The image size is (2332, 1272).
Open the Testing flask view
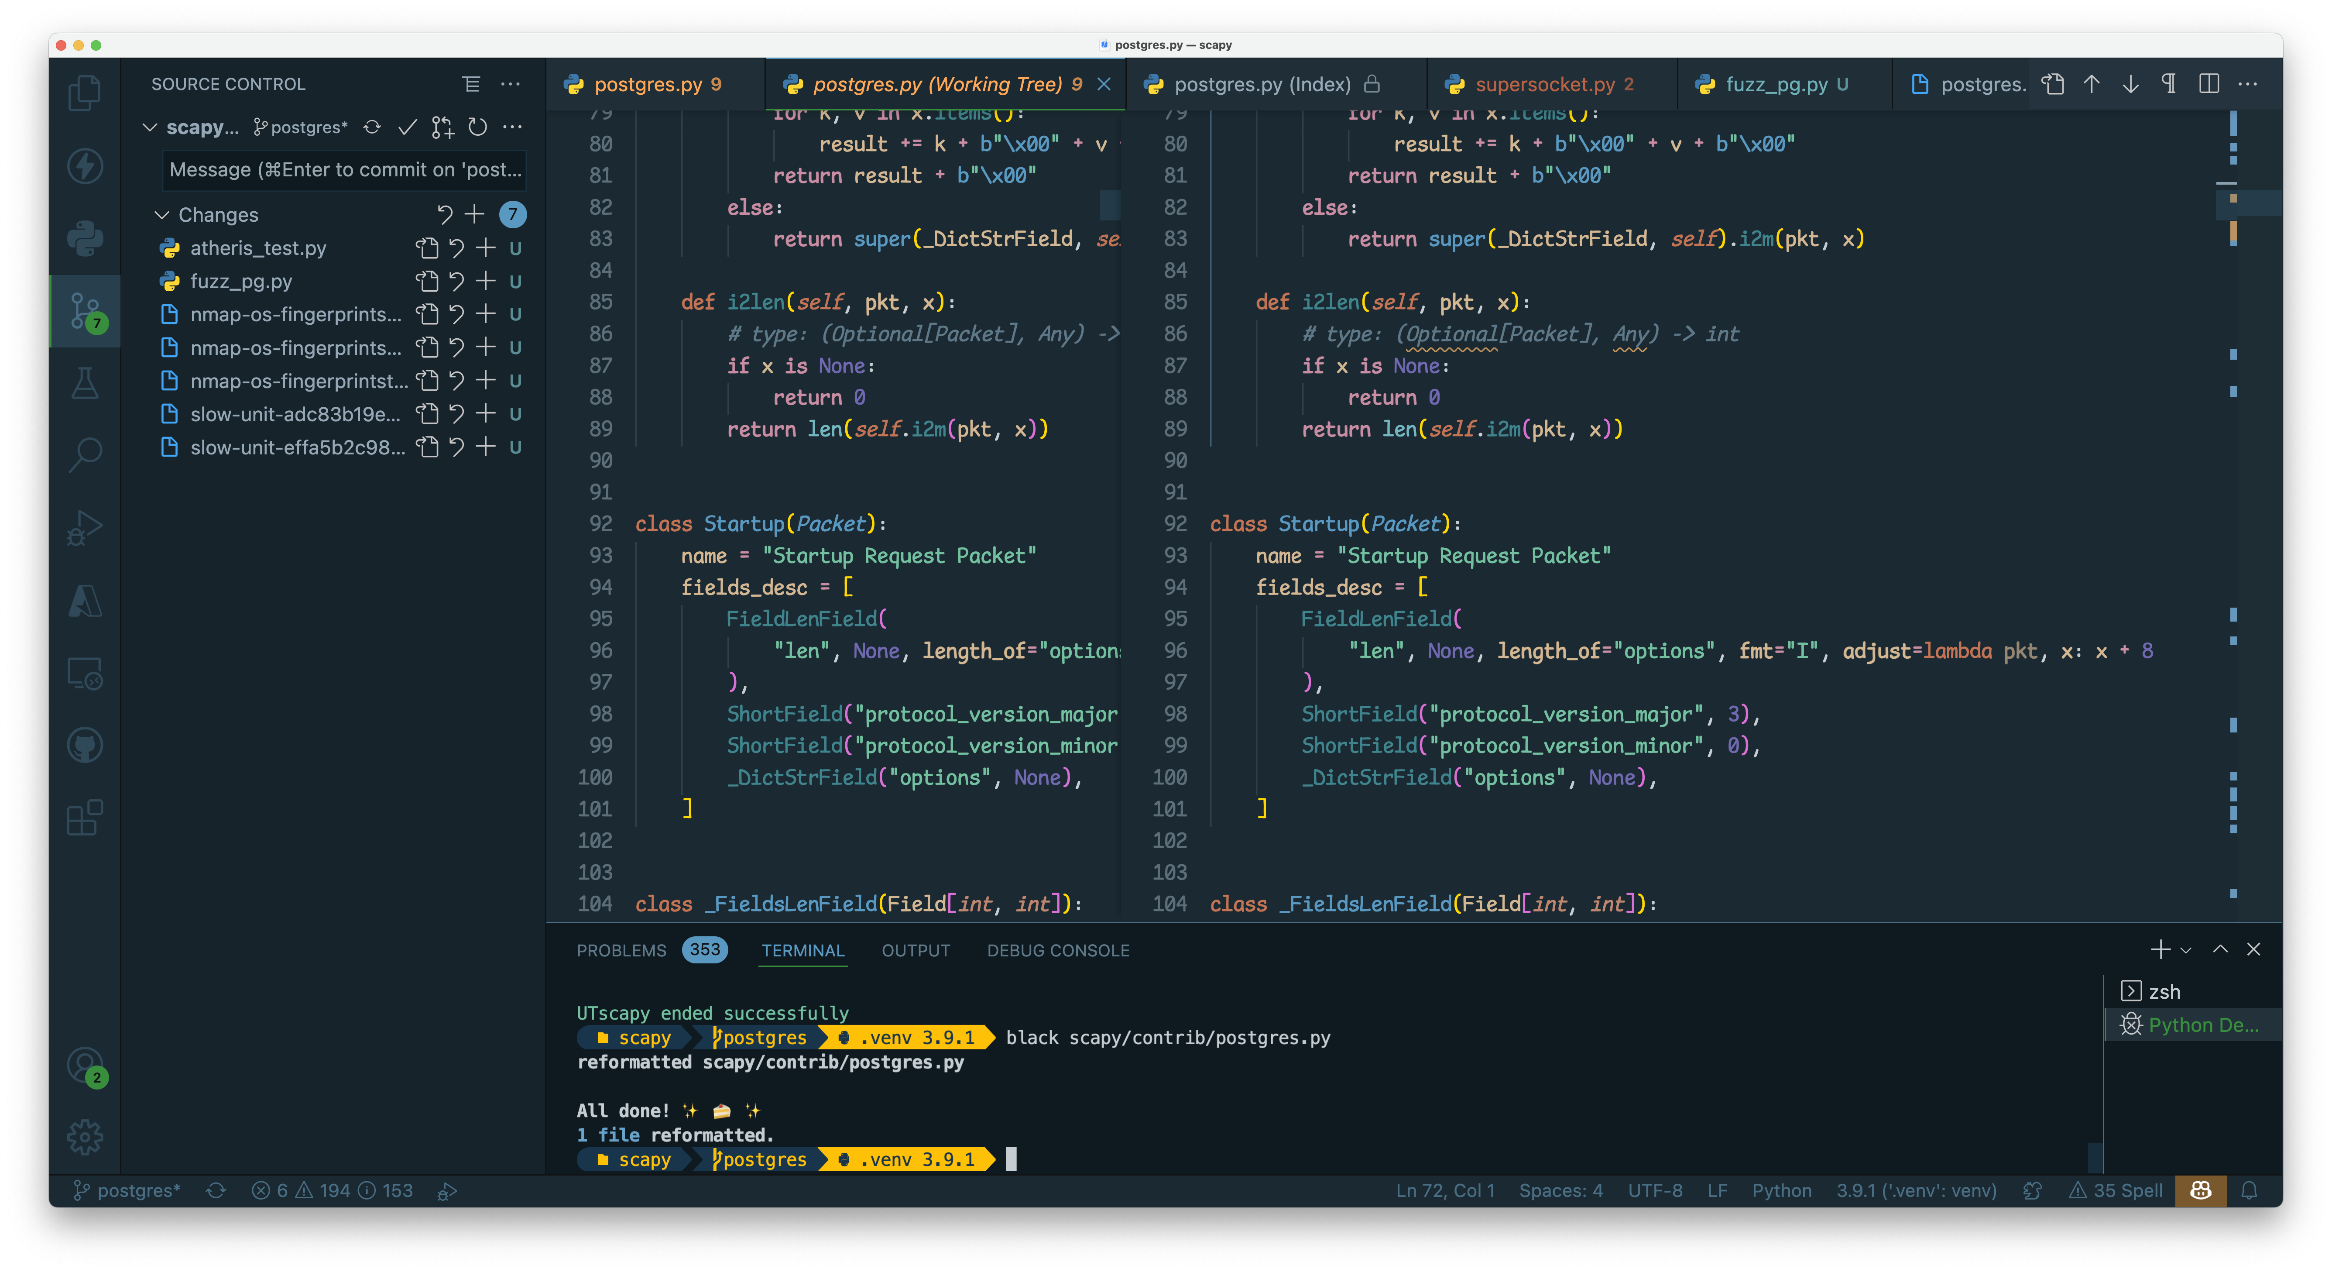pos(84,383)
